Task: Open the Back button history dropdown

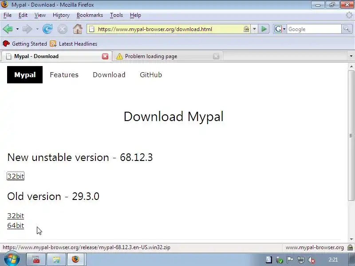Action: pos(17,29)
